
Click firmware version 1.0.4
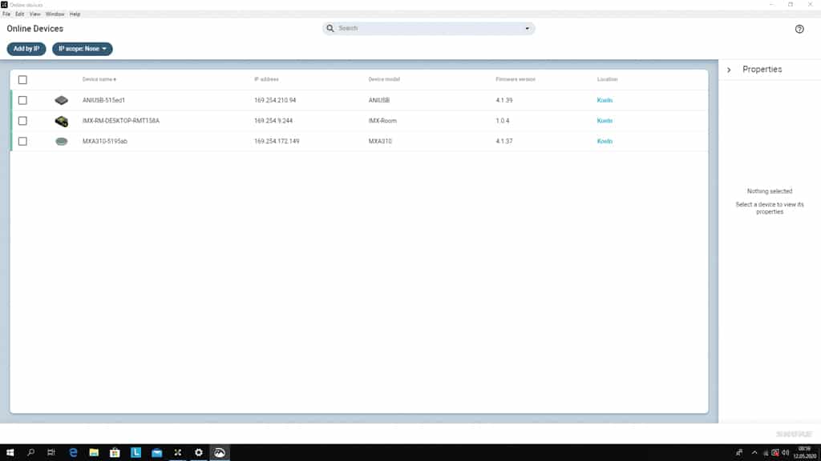[x=502, y=121]
